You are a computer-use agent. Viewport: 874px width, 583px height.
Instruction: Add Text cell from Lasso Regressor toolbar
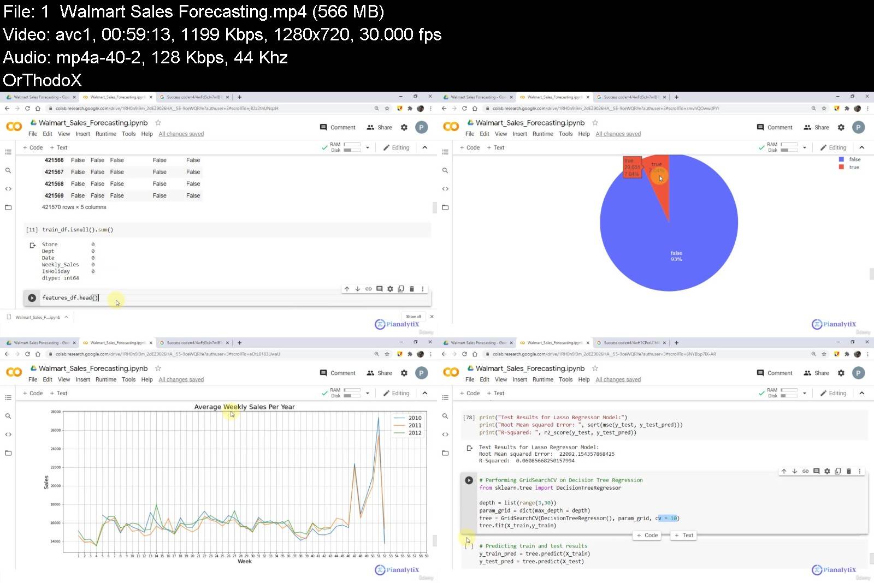pos(495,393)
